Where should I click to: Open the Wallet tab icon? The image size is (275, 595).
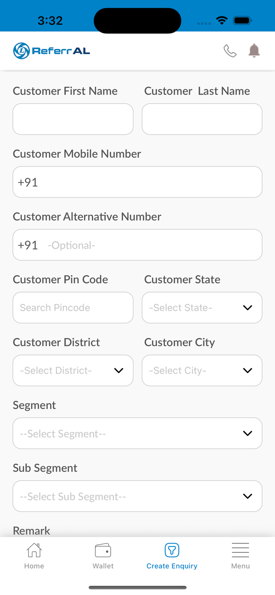pyautogui.click(x=103, y=550)
